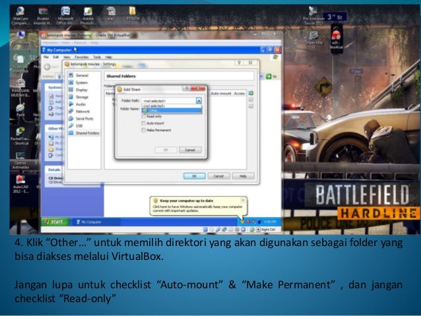Click the Address bar dropdown arrow in My Computer
This screenshot has width=421, height=316.
[x=261, y=77]
